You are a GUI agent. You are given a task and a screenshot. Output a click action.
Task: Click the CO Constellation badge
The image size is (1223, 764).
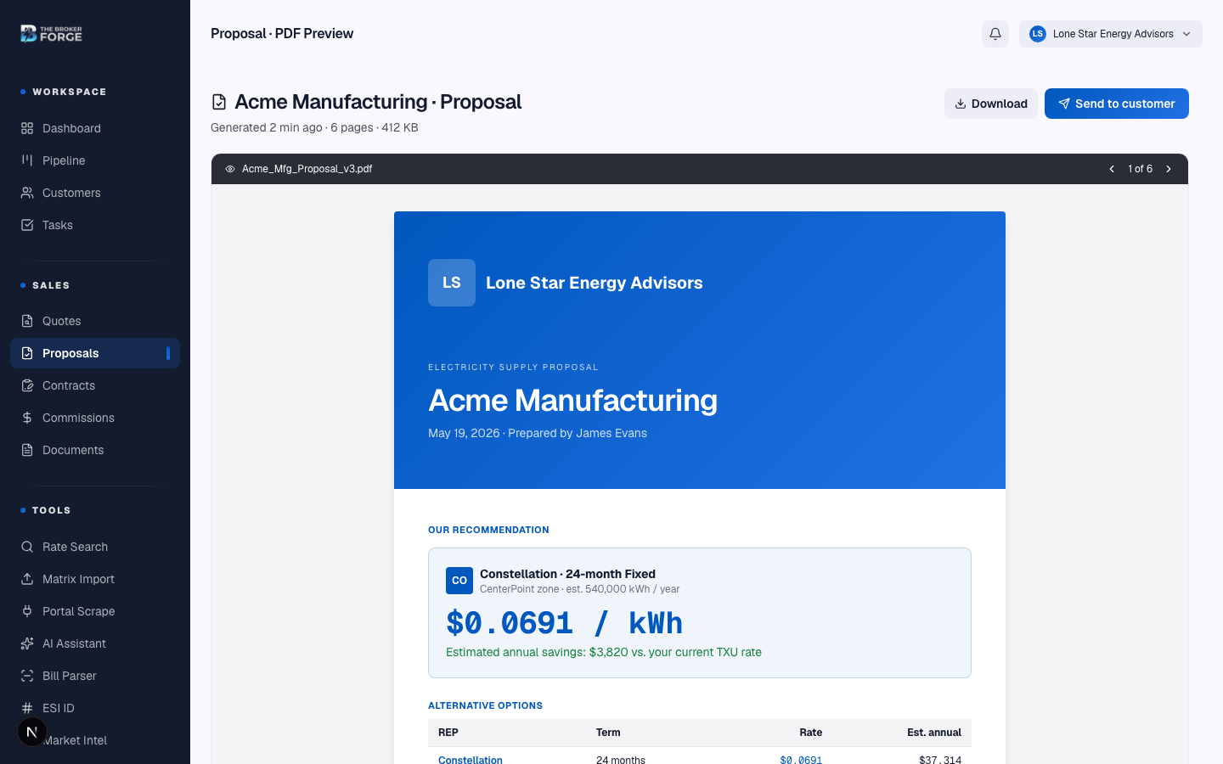459,581
